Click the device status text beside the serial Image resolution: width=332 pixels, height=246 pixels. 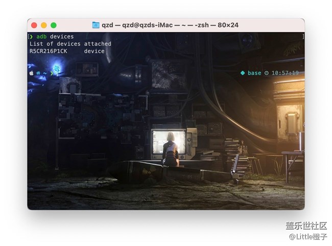94,51
